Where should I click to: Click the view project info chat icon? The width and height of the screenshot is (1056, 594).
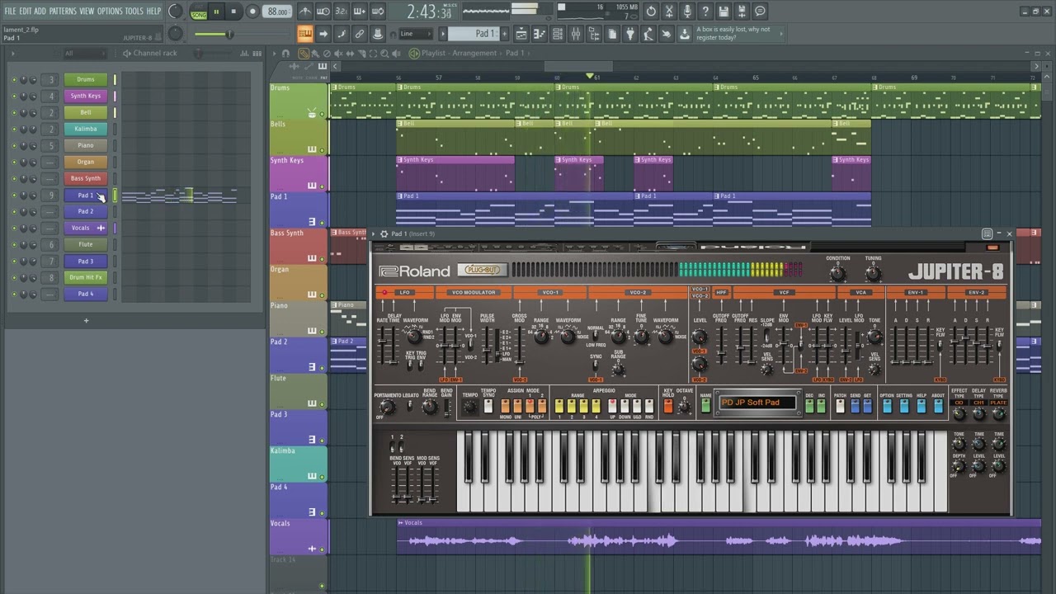click(760, 12)
